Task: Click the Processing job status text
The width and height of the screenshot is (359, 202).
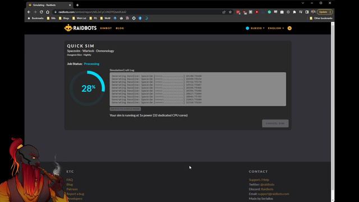Action: pos(91,64)
